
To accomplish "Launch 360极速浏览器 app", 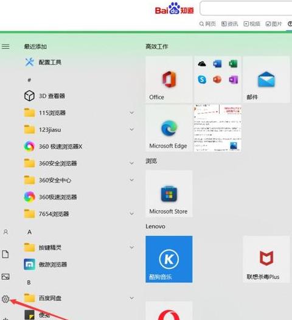I will pos(50,197).
